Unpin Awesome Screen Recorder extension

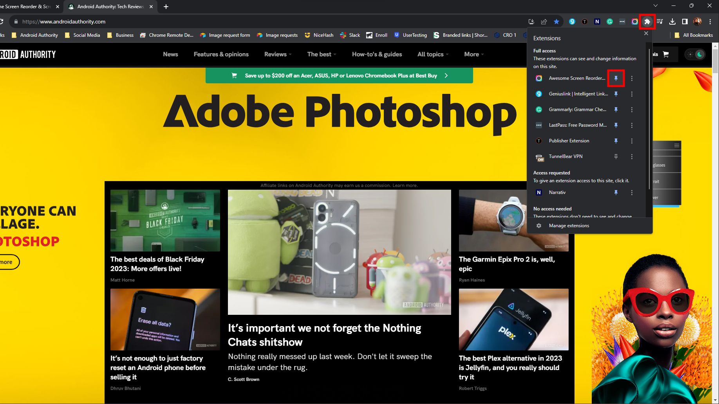pyautogui.click(x=616, y=78)
